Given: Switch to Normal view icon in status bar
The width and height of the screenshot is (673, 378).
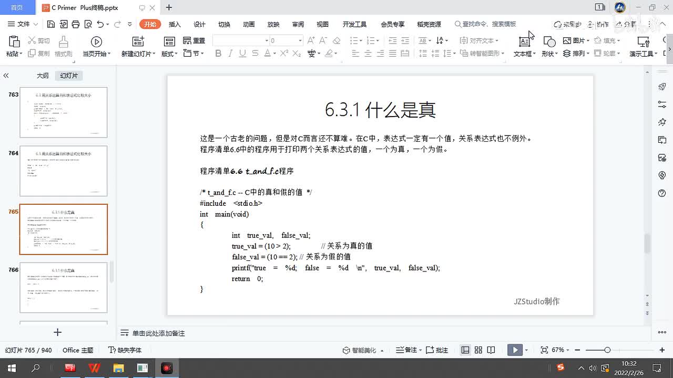Looking at the screenshot, I should (x=465, y=350).
